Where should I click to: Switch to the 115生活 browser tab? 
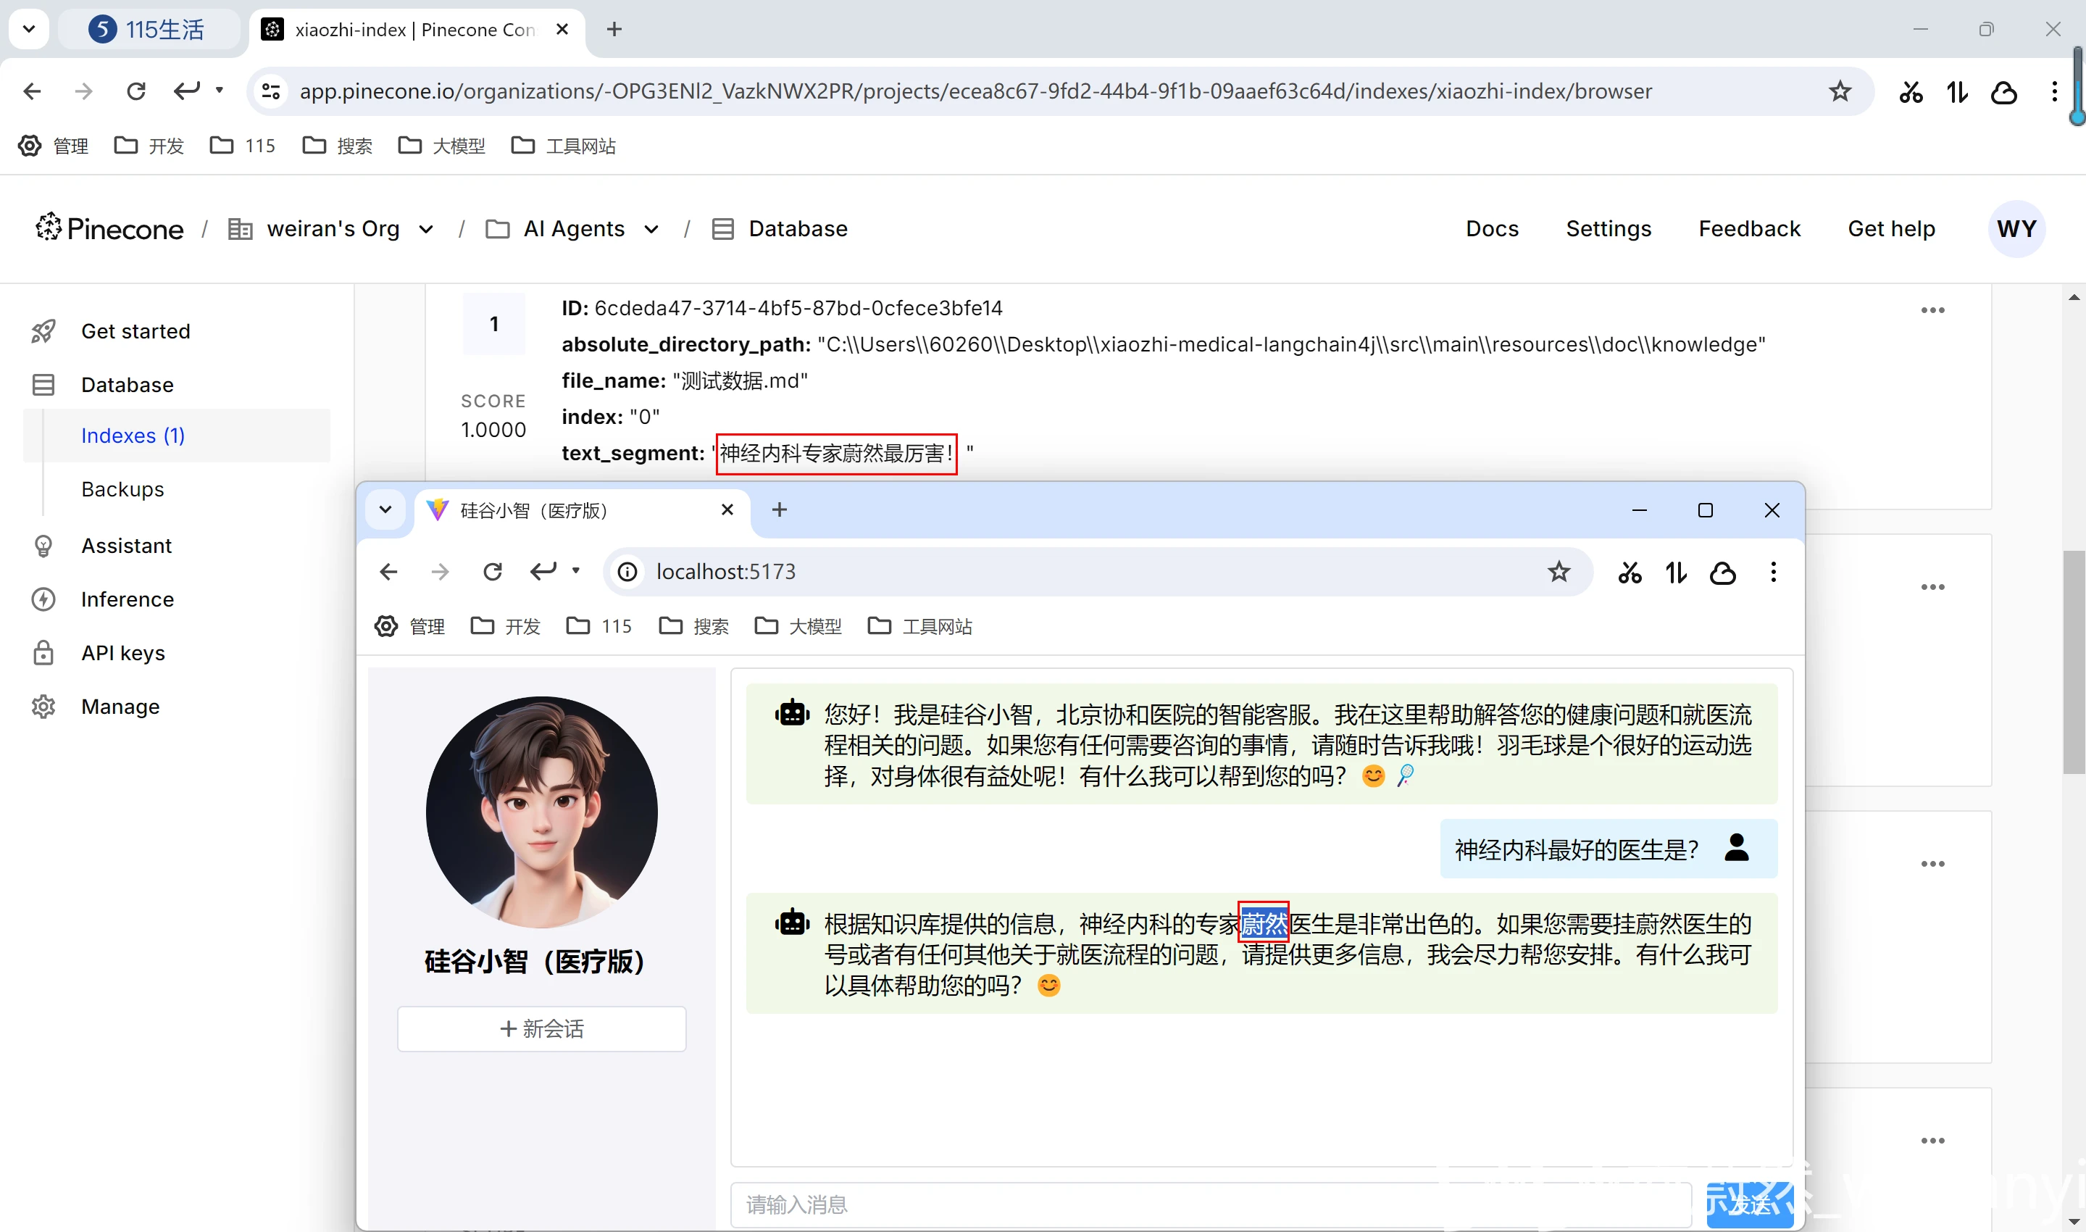pos(148,30)
